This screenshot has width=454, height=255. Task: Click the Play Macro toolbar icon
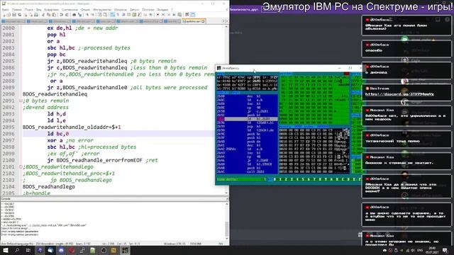(x=168, y=14)
